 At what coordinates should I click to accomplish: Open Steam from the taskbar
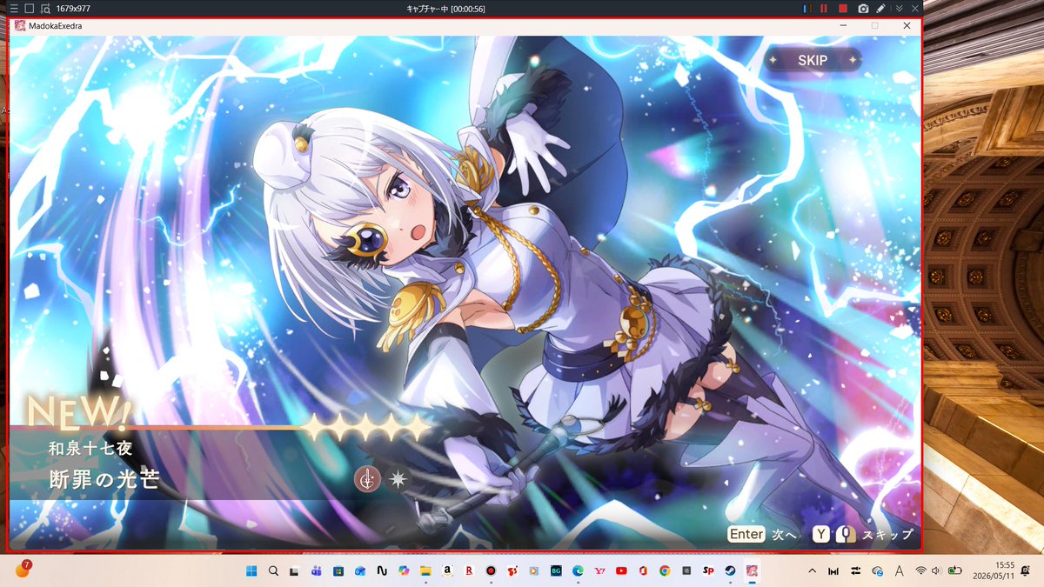click(x=730, y=571)
